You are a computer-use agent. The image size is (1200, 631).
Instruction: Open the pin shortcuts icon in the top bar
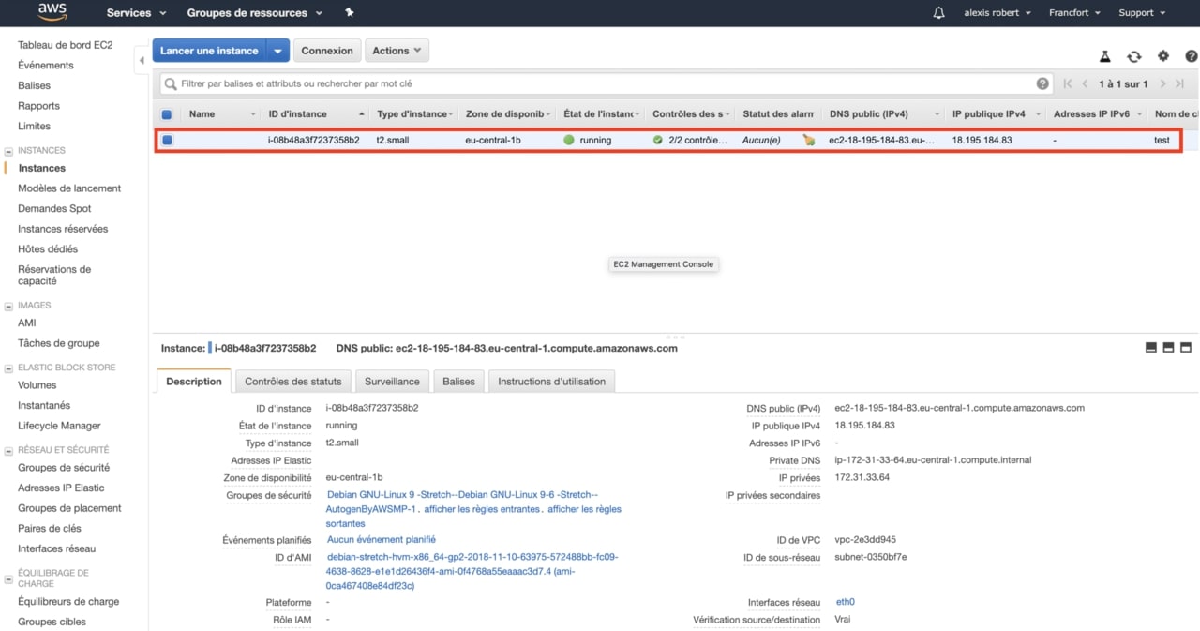click(350, 12)
